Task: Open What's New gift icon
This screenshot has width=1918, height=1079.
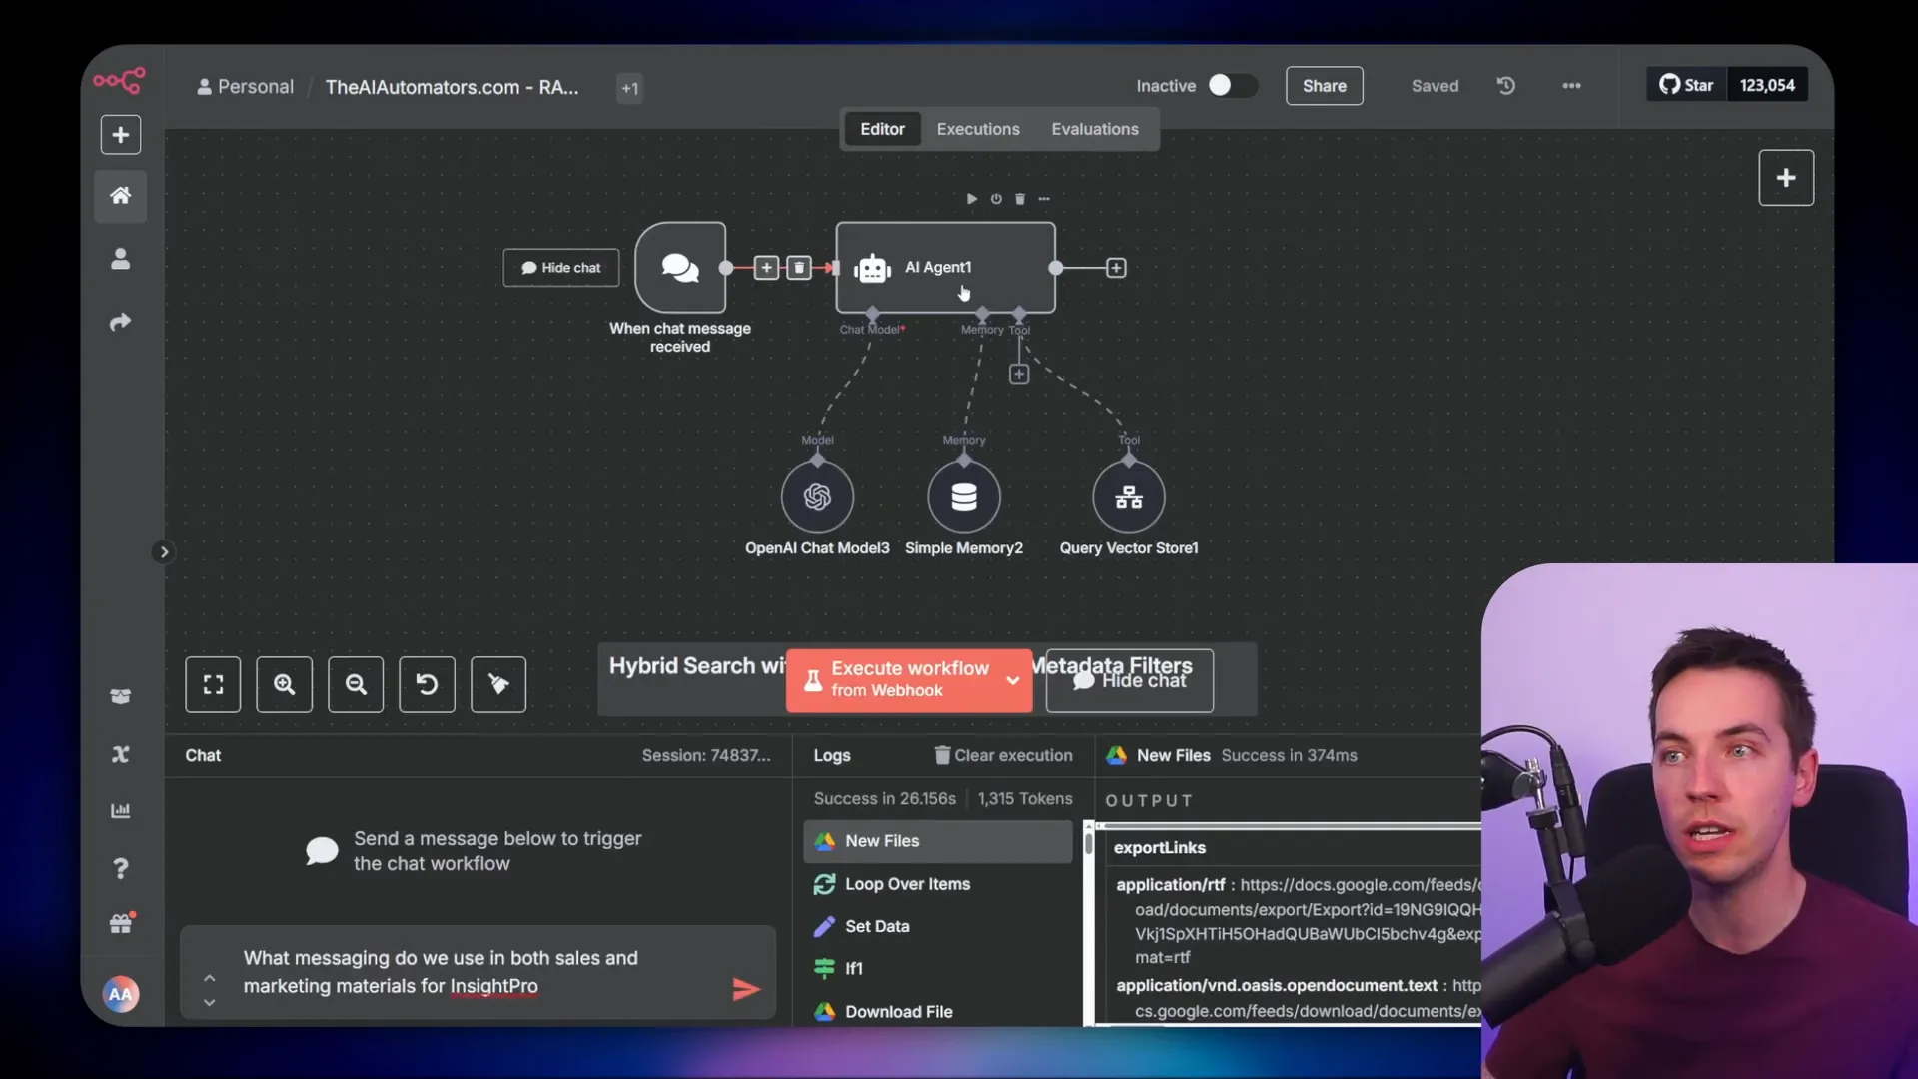Action: click(x=121, y=924)
